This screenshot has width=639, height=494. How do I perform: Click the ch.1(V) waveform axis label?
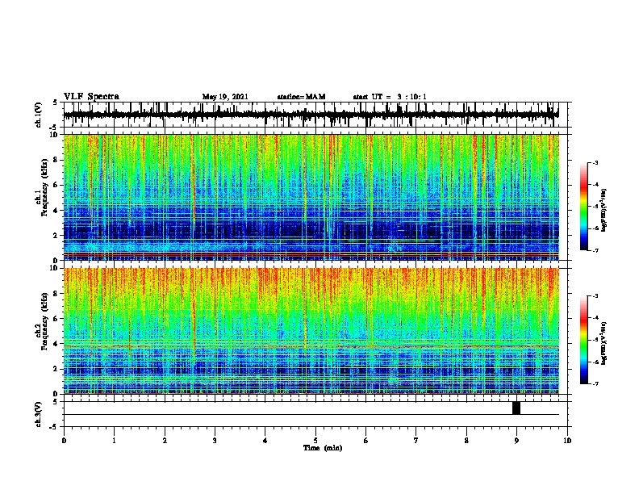(38, 115)
